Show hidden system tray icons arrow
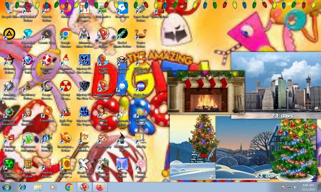Image resolution: width=321 pixels, height=192 pixels. pyautogui.click(x=277, y=187)
